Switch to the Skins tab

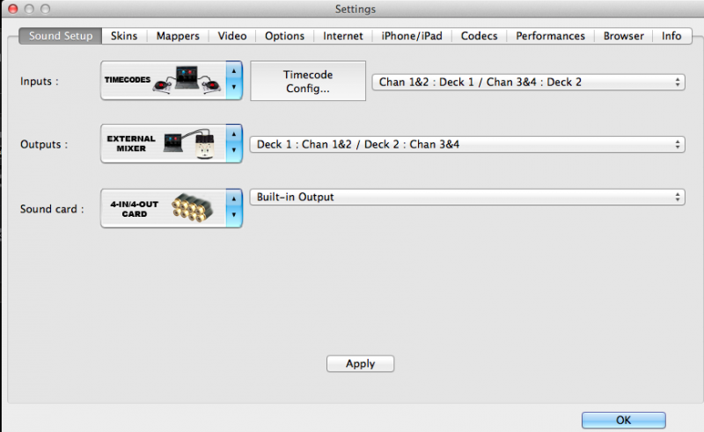(x=124, y=36)
